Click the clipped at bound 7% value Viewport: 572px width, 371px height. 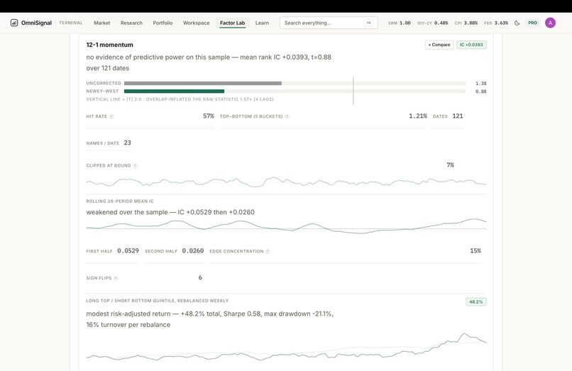450,165
